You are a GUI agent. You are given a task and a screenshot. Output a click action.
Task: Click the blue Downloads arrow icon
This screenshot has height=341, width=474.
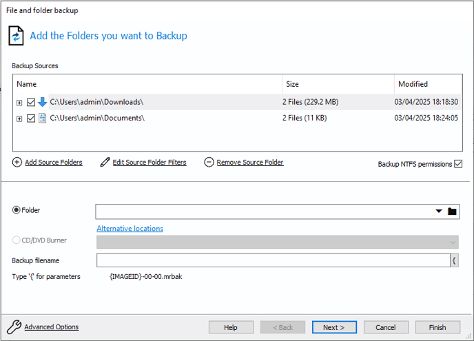pos(42,102)
